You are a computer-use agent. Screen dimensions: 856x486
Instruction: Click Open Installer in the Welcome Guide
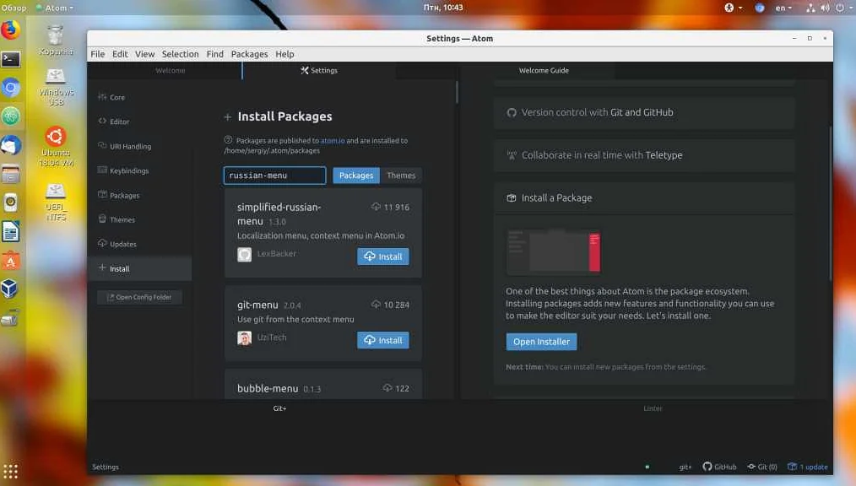click(x=541, y=341)
